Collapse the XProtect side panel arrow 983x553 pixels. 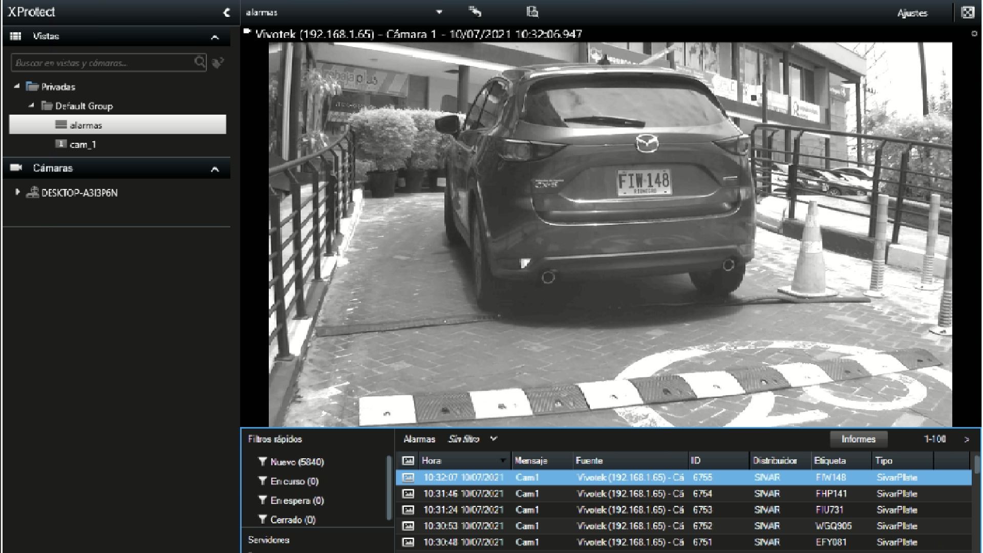pos(227,12)
